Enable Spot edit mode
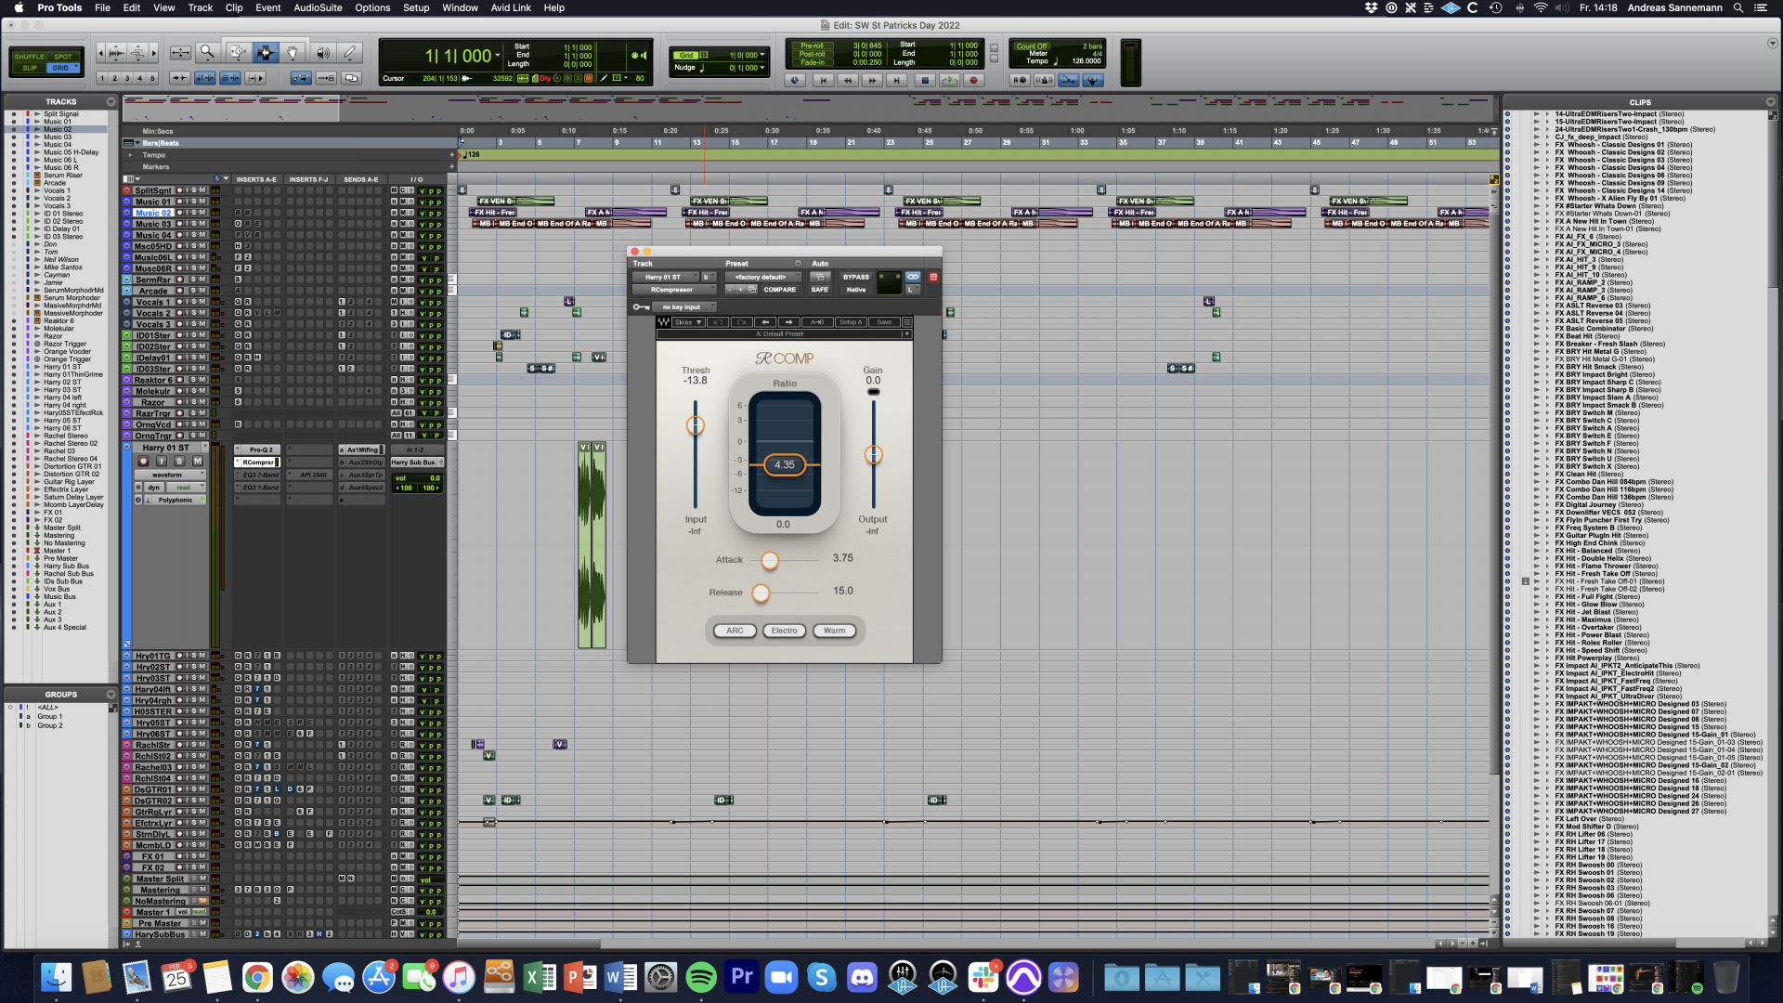This screenshot has height=1003, width=1783. 62,57
